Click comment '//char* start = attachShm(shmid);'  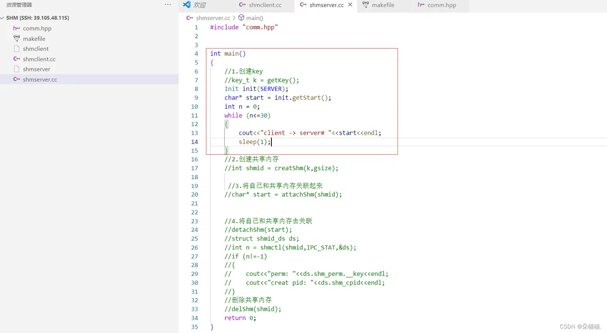coord(283,194)
